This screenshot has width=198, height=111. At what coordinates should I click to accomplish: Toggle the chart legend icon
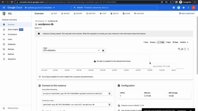182,49
